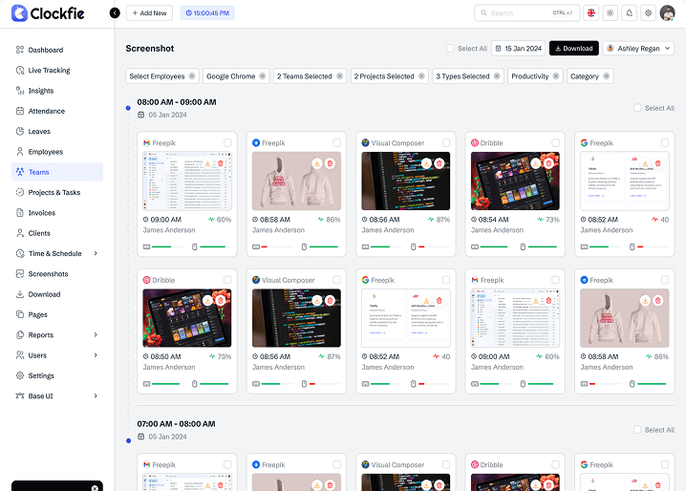Check Select All for 07:00 AM - 08:00 AM
This screenshot has width=686, height=491.
(x=637, y=430)
